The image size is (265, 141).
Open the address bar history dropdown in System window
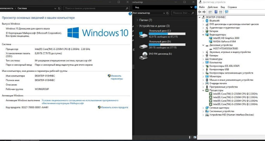point(55,8)
